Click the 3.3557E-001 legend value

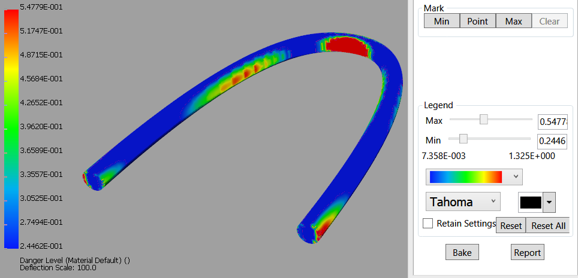41,175
